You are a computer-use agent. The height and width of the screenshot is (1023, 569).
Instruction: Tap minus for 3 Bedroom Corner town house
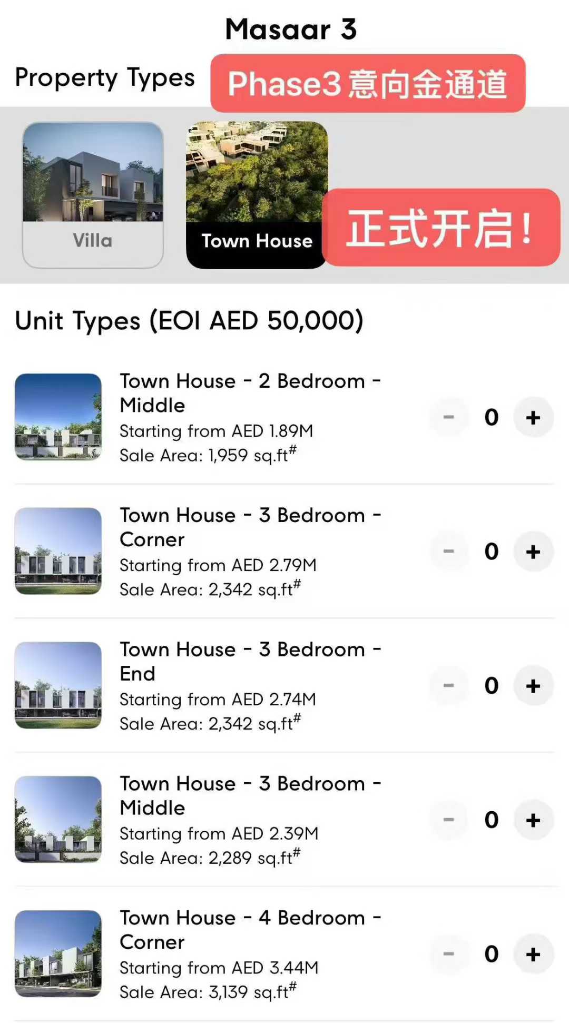pos(449,552)
